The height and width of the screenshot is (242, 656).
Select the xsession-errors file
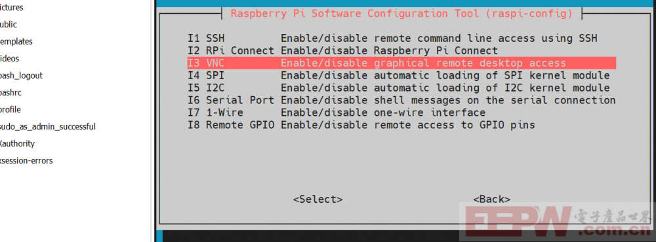tap(26, 161)
